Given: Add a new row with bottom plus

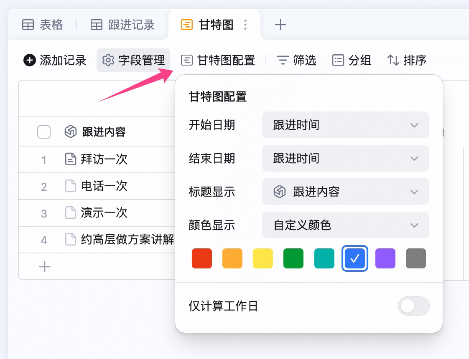Looking at the screenshot, I should (45, 267).
